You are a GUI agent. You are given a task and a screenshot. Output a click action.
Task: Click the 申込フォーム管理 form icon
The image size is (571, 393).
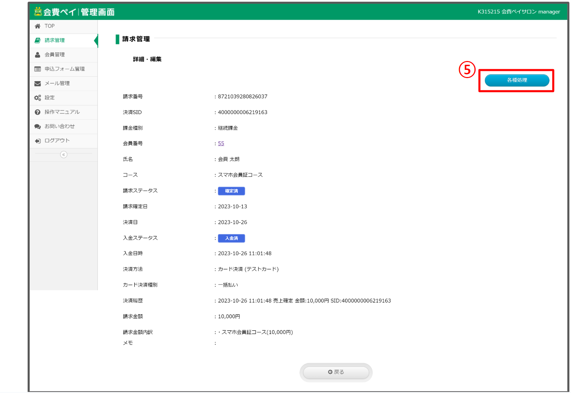click(38, 69)
